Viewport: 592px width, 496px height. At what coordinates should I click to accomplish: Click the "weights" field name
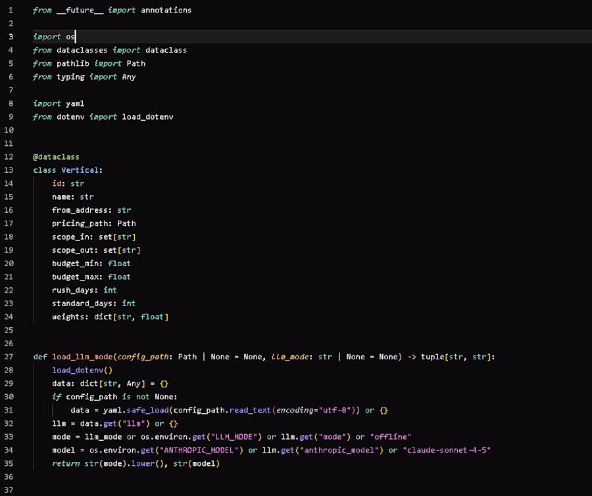[68, 317]
